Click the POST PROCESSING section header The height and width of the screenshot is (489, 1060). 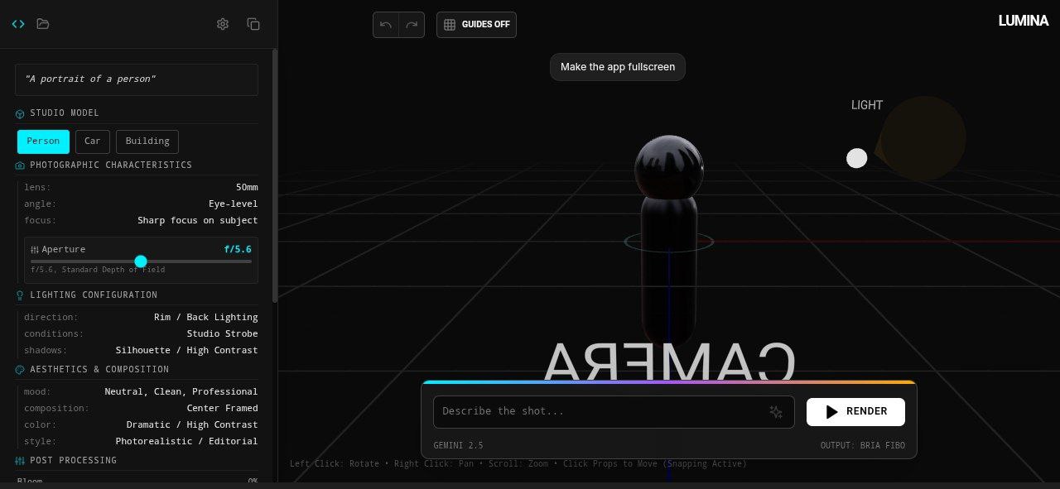(73, 461)
